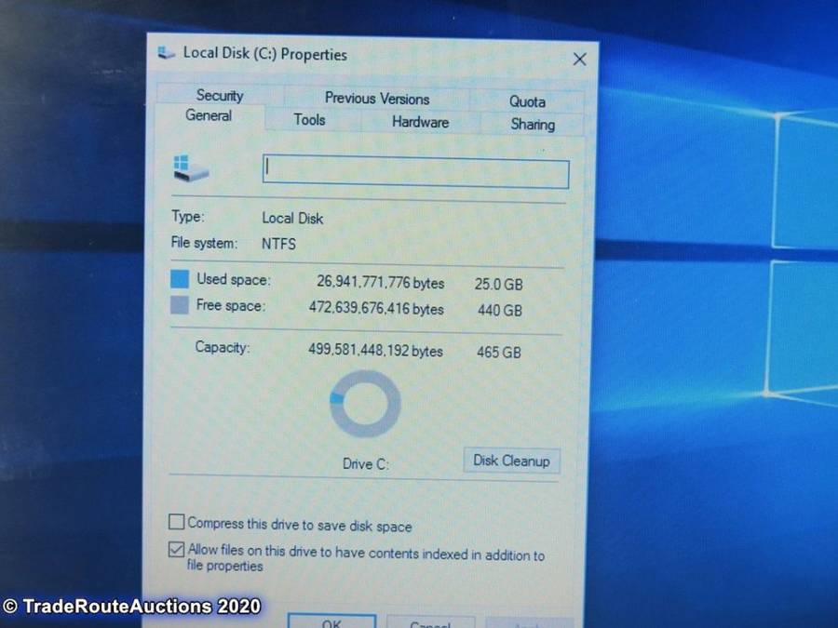
Task: Click the drive label text field
Action: [415, 174]
